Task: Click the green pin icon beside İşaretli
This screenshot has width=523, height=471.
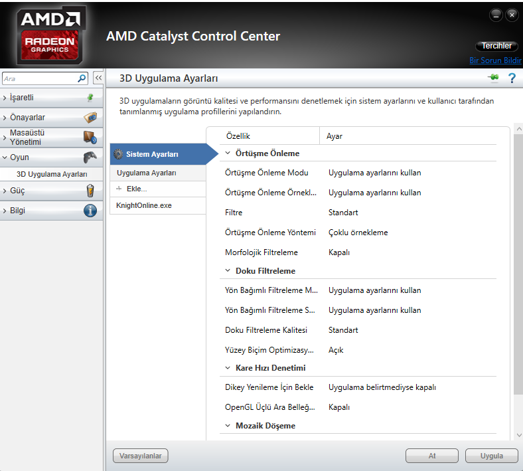Action: pos(90,98)
